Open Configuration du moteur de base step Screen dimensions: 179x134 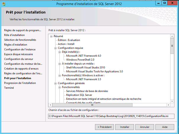pos(23,64)
